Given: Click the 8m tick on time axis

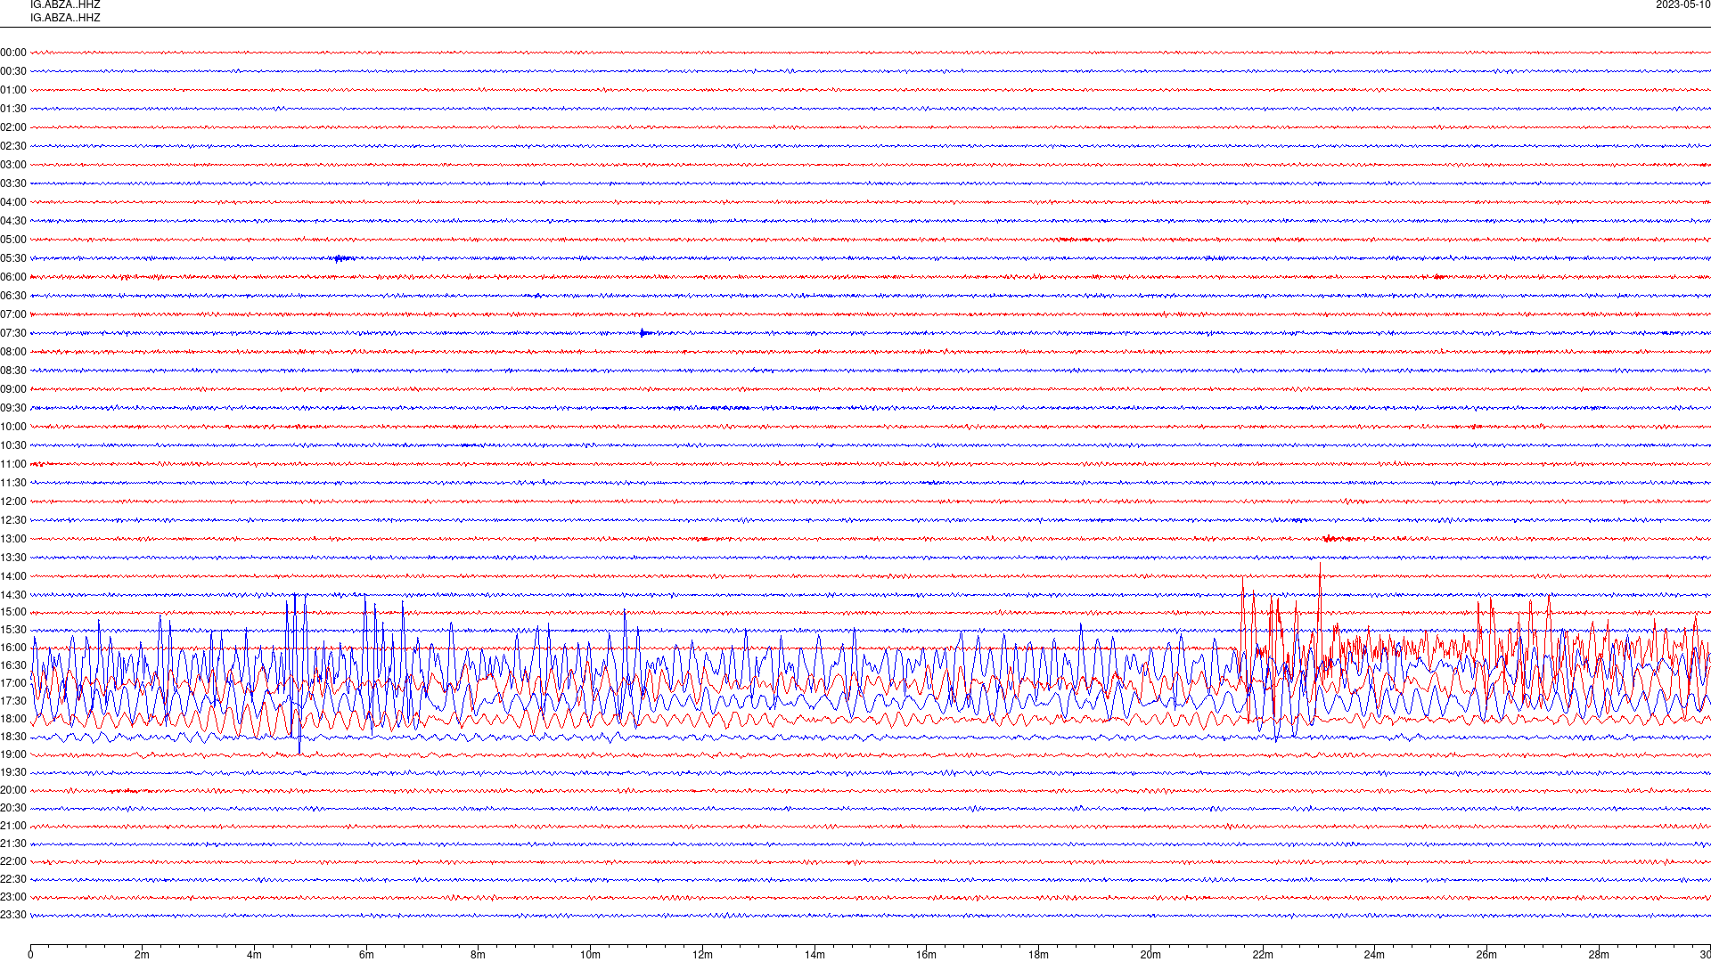Looking at the screenshot, I should point(478,955).
